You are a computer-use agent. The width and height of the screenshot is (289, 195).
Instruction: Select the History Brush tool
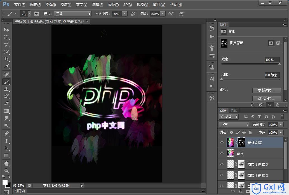point(6,96)
